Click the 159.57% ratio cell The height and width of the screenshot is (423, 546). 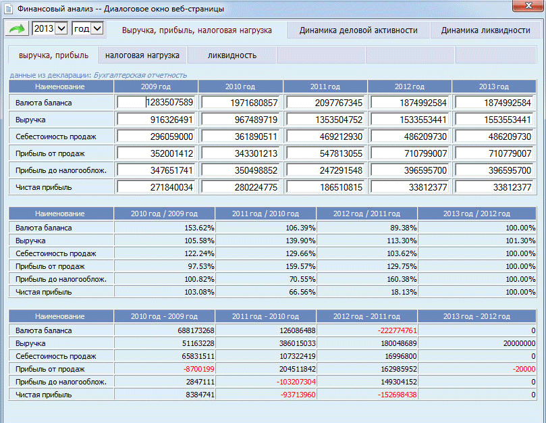tap(265, 266)
